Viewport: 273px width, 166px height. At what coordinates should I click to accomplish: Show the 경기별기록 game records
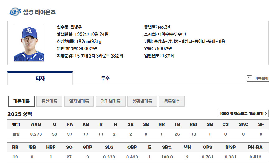(111, 101)
